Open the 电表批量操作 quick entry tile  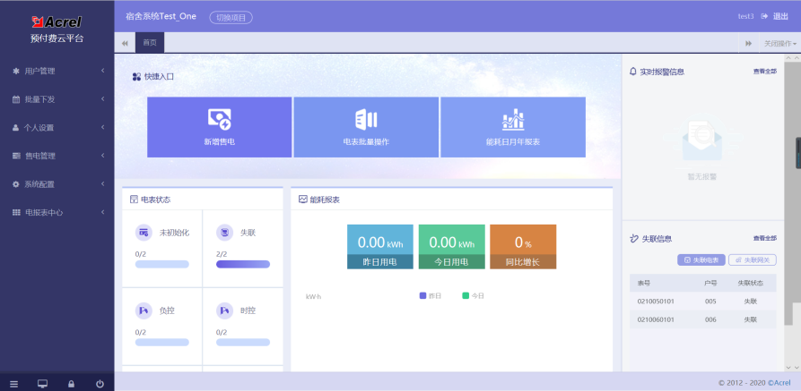(x=366, y=127)
